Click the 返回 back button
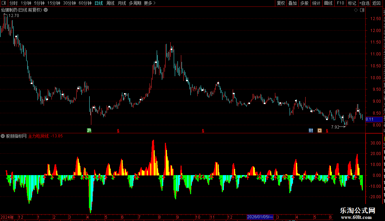The width and height of the screenshot is (385, 221). [x=376, y=3]
